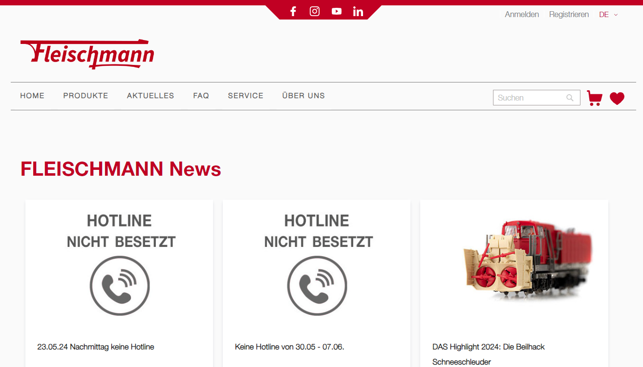The width and height of the screenshot is (643, 367).
Task: Open the FAQ menu item
Action: click(x=201, y=96)
